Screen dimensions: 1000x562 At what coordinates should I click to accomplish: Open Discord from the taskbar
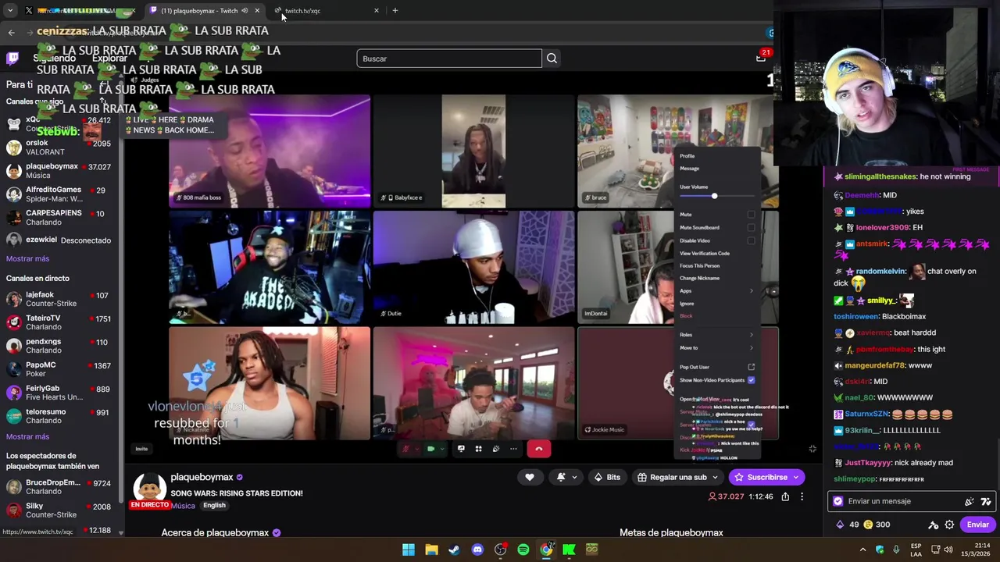point(477,550)
